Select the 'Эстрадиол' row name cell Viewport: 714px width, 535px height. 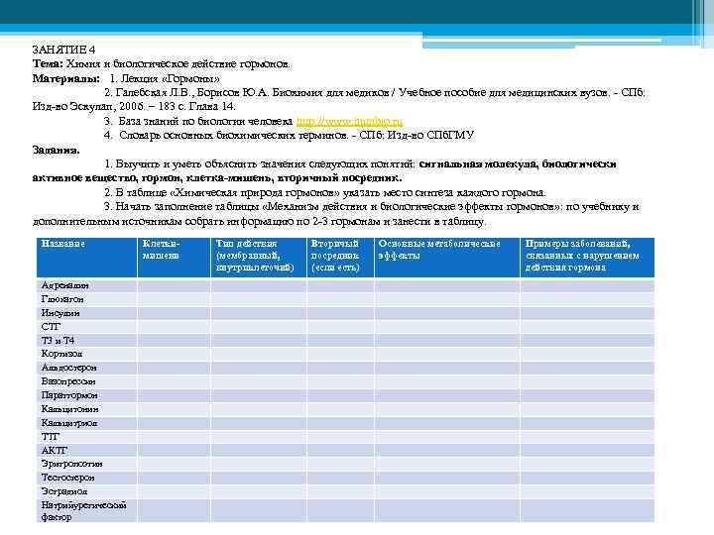86,491
